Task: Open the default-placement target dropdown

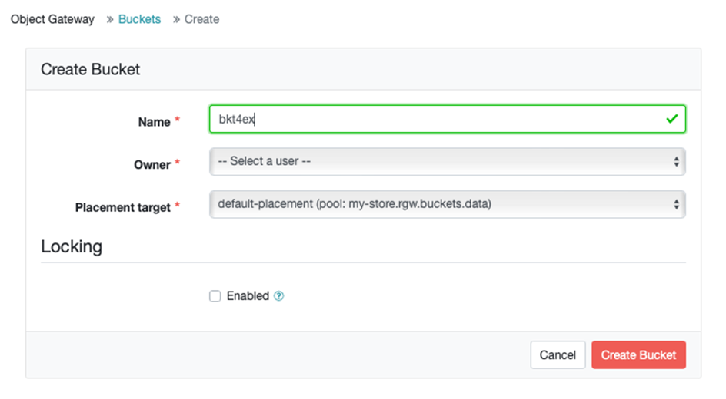Action: point(448,204)
